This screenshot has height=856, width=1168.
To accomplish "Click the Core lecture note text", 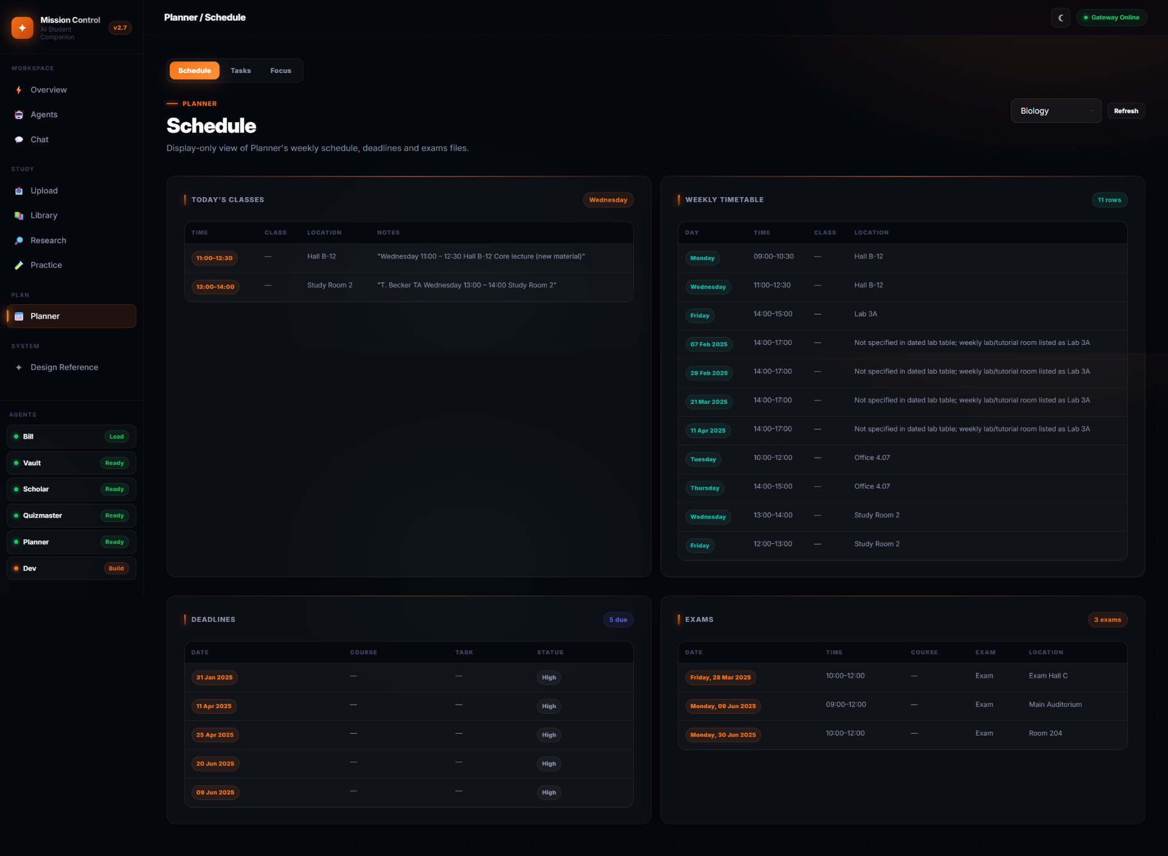I will [481, 257].
